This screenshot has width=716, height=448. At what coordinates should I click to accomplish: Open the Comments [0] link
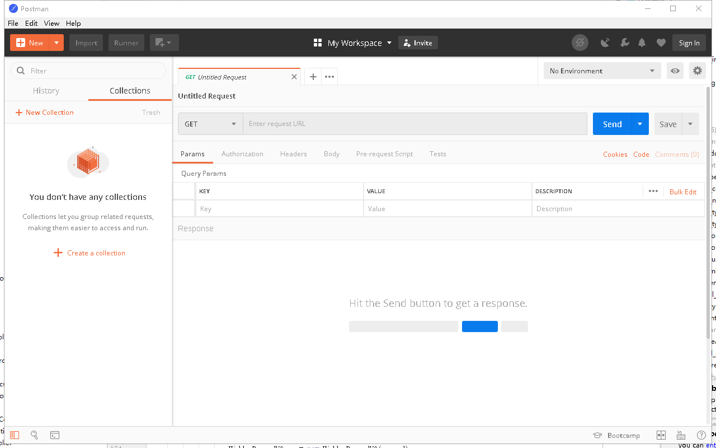[677, 155]
